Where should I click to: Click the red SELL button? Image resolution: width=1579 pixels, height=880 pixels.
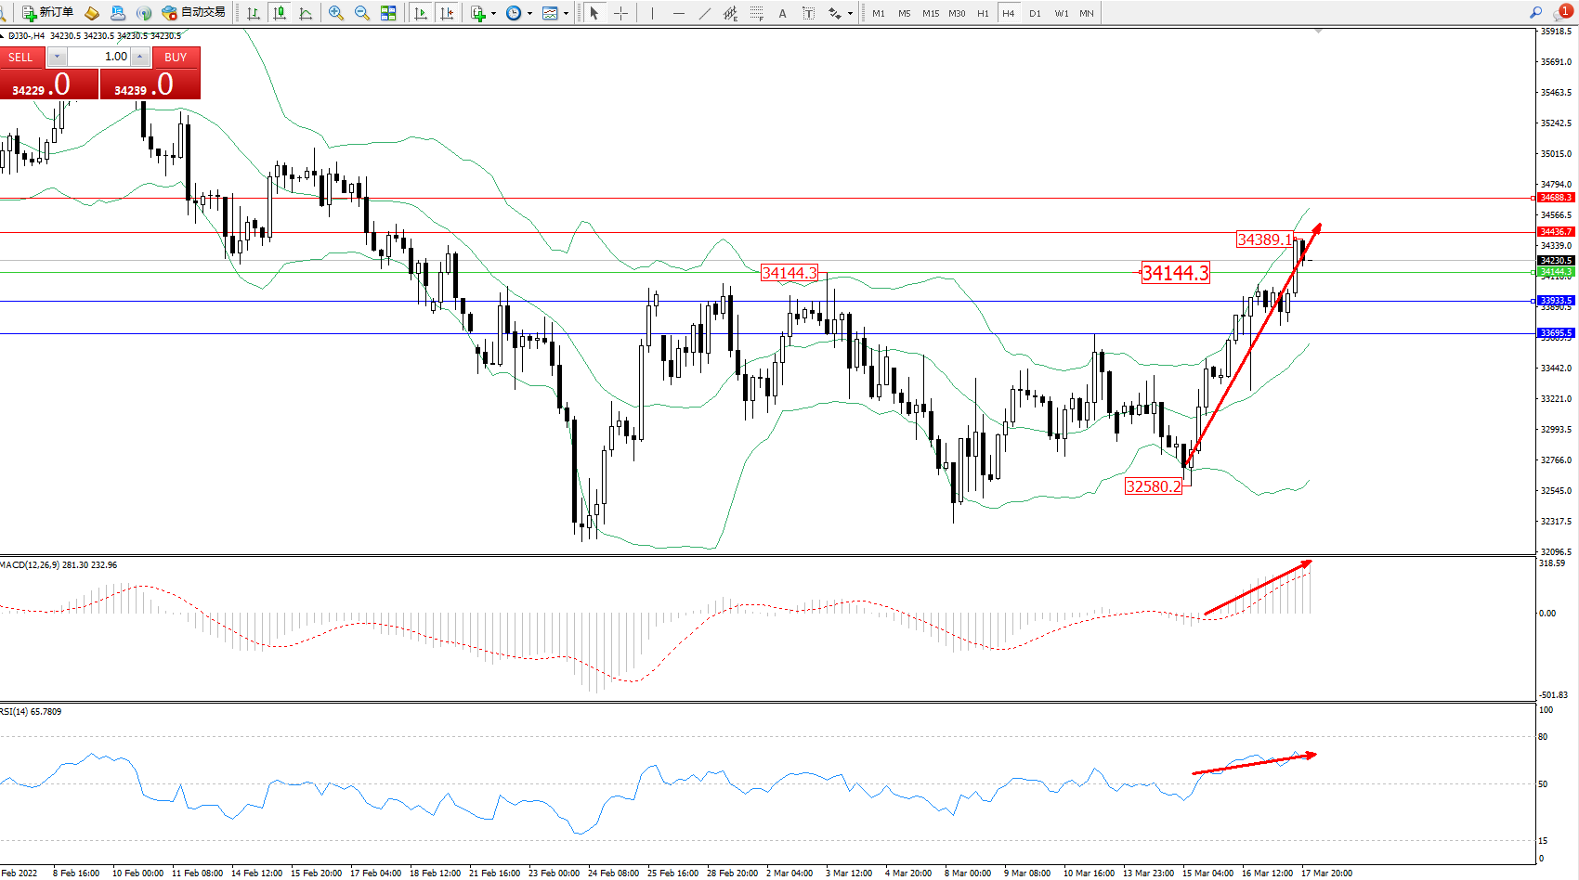pos(20,58)
